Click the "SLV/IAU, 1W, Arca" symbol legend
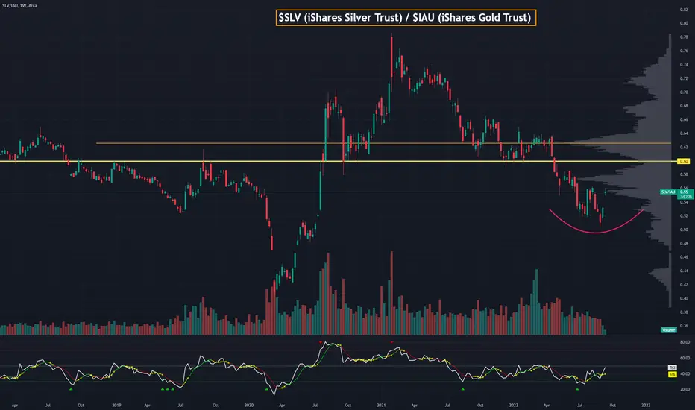The height and width of the screenshot is (410, 695). click(x=19, y=6)
